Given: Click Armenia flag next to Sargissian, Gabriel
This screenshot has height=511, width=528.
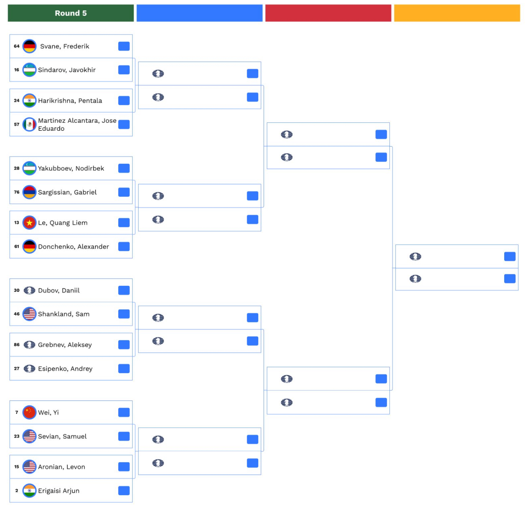Looking at the screenshot, I should click(30, 192).
